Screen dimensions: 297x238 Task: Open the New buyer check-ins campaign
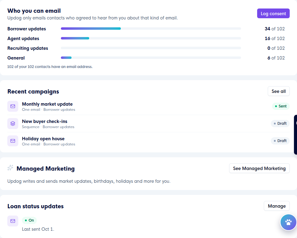(148, 124)
